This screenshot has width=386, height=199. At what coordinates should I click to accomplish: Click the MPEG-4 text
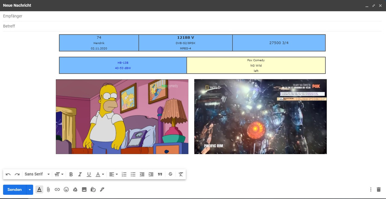pos(185,48)
